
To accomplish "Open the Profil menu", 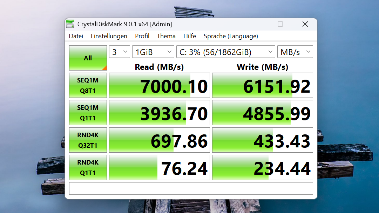I will [x=142, y=36].
